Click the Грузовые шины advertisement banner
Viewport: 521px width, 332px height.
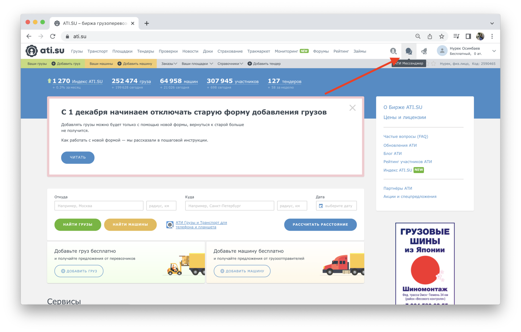425,264
